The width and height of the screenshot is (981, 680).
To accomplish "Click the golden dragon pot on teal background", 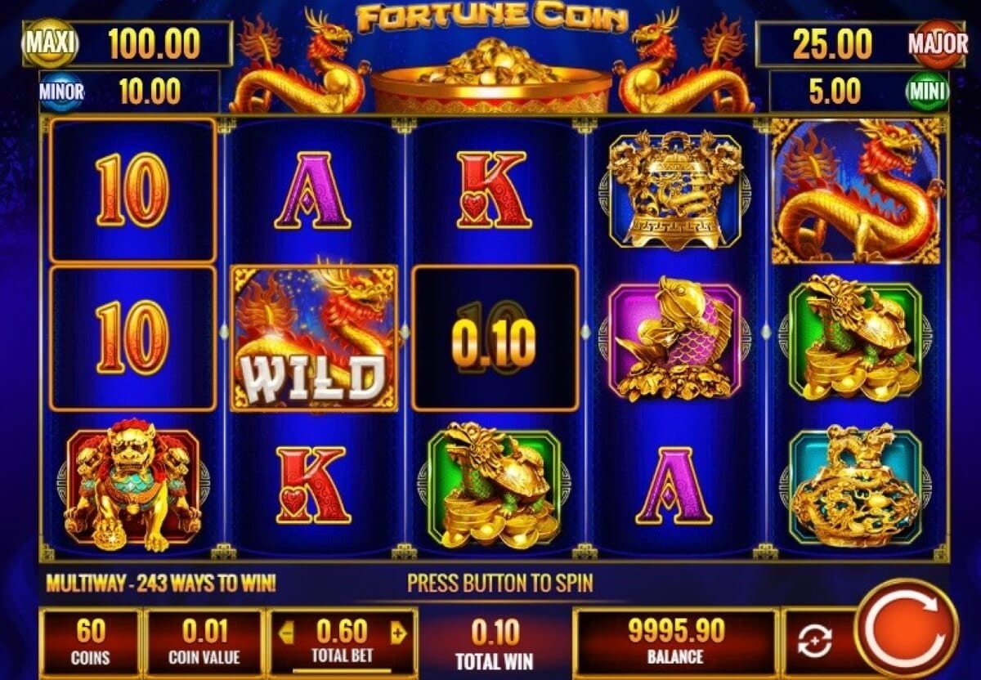I will click(855, 485).
